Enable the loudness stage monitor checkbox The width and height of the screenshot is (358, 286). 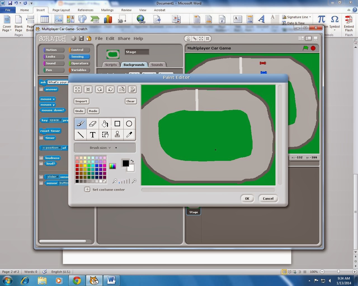[x=41, y=158]
